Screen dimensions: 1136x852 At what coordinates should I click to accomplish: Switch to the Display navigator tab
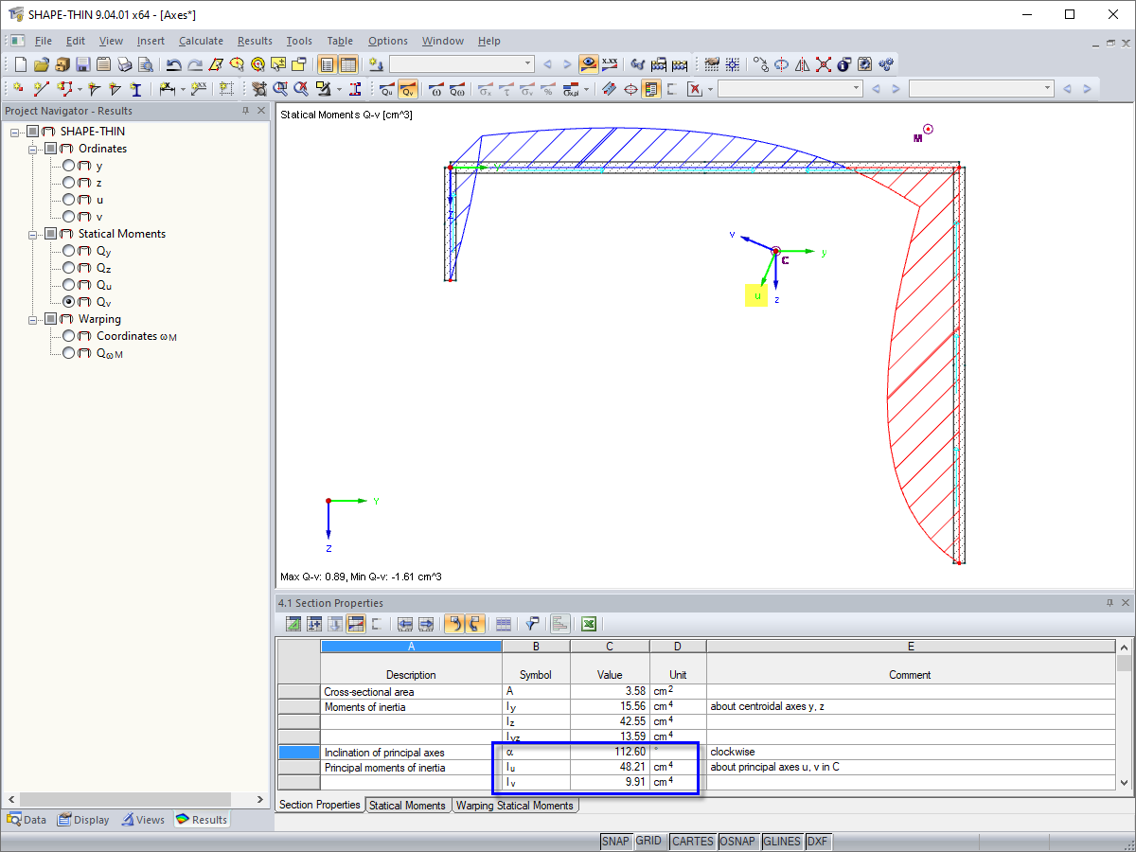(83, 820)
